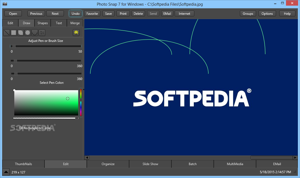The width and height of the screenshot is (300, 178).
Task: Go to the Organize bottom tab
Action: 108,164
